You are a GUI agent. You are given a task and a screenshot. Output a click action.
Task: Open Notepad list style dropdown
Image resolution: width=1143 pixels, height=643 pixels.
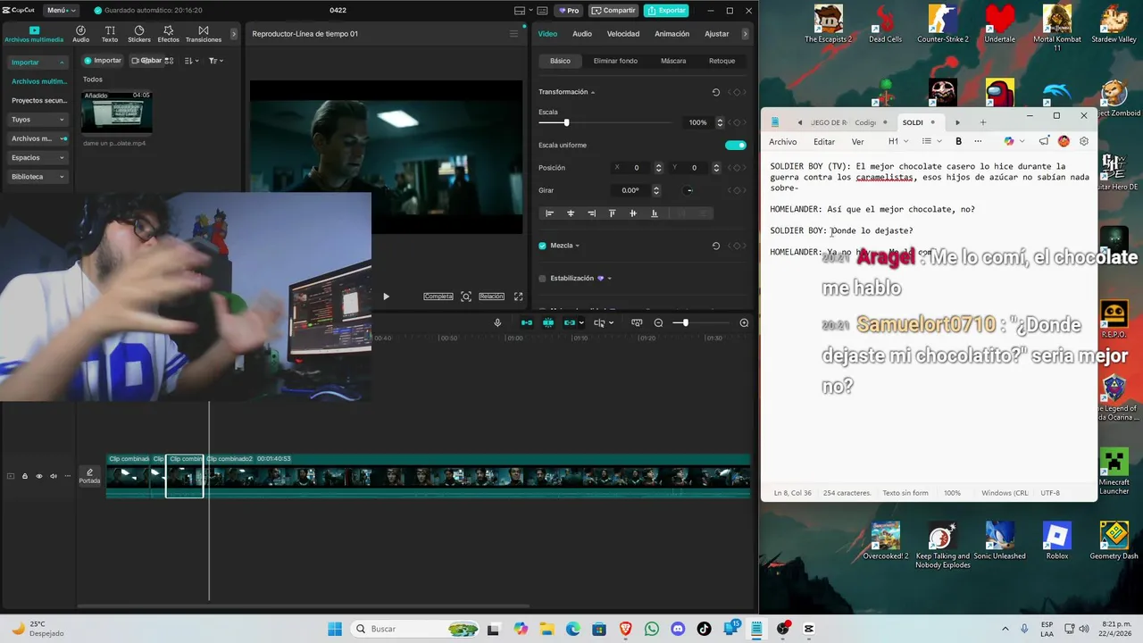click(x=931, y=141)
